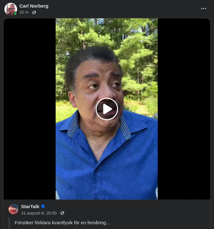The height and width of the screenshot is (229, 214).
Task: Open the 31 augusti kl. 20:00 timestamp
Action: point(39,213)
